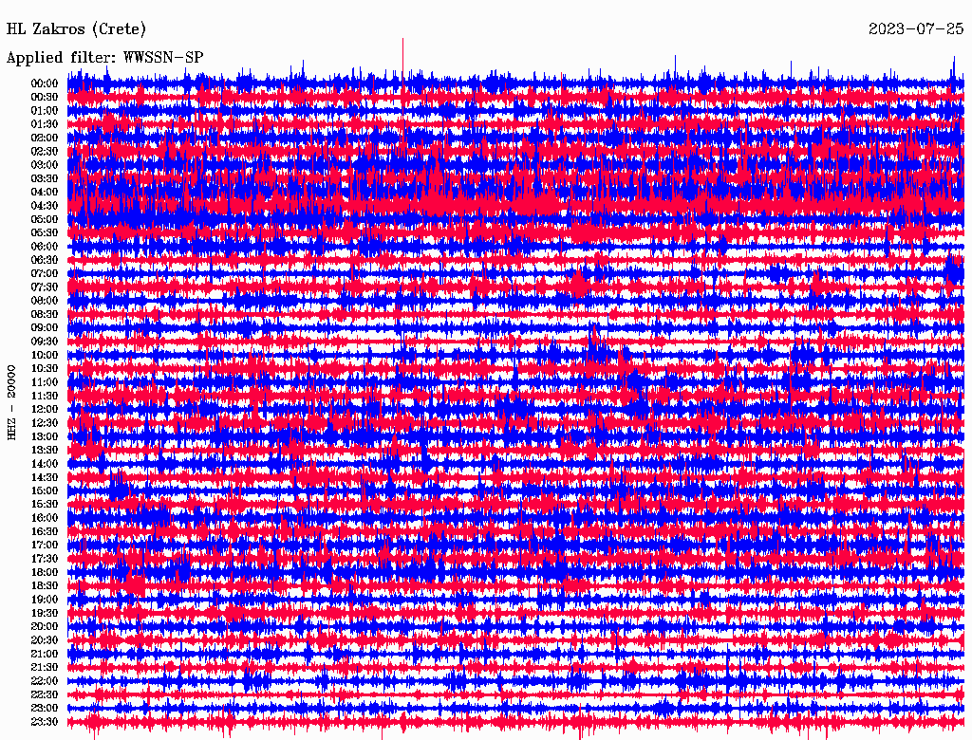Select the 05:00 time label

45,219
